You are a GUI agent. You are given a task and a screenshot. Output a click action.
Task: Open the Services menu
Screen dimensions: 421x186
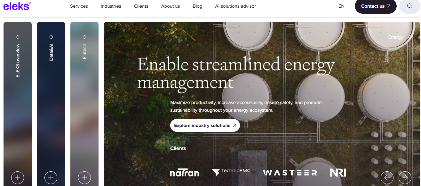(79, 6)
